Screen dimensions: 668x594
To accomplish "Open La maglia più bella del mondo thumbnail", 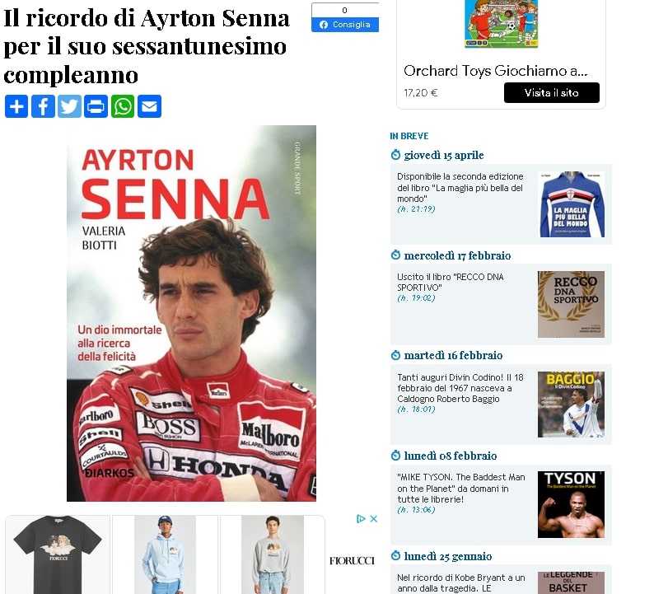I will point(571,204).
